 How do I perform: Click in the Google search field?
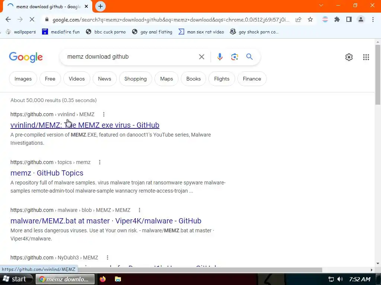131,57
